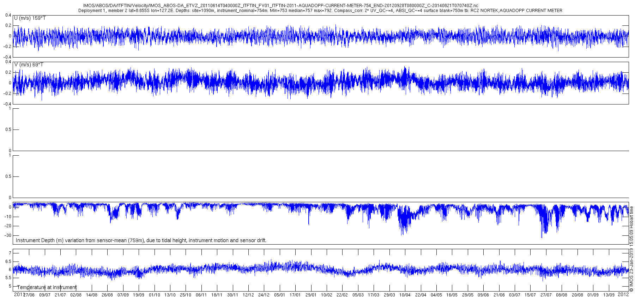This screenshot has height=300, width=635.
Task: Click the '21/06' date label
Action: coord(499,295)
